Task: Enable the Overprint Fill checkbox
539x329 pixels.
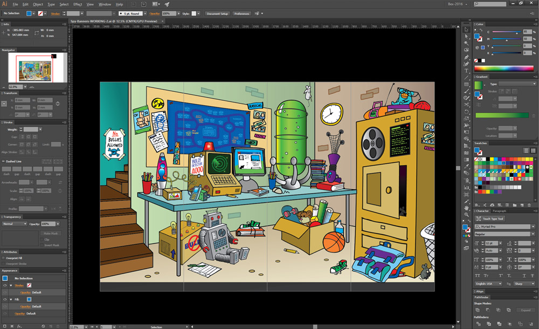Action: click(x=4, y=258)
